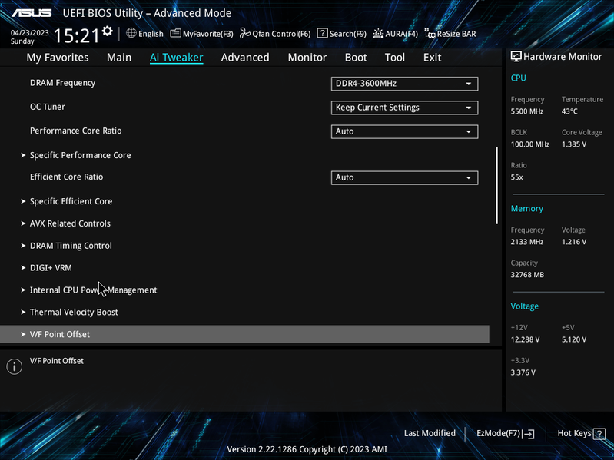Click the Last Modified button
614x460 pixels.
(x=430, y=433)
